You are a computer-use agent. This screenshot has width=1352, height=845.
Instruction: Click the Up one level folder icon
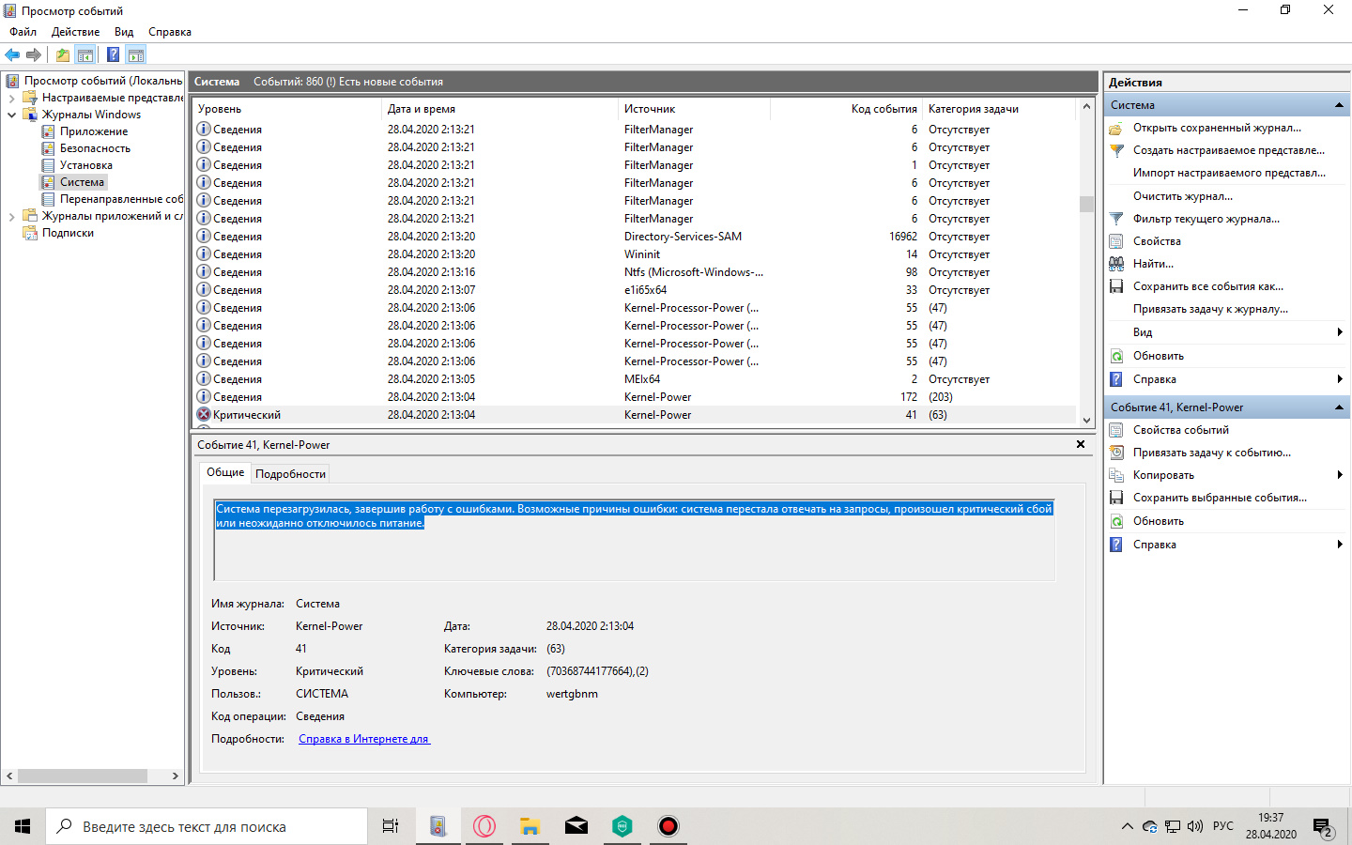[62, 54]
